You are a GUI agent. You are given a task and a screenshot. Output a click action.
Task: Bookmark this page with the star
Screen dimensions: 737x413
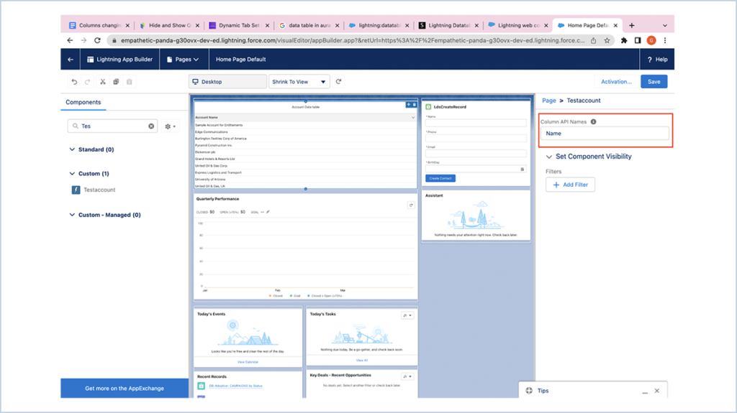[x=607, y=40]
